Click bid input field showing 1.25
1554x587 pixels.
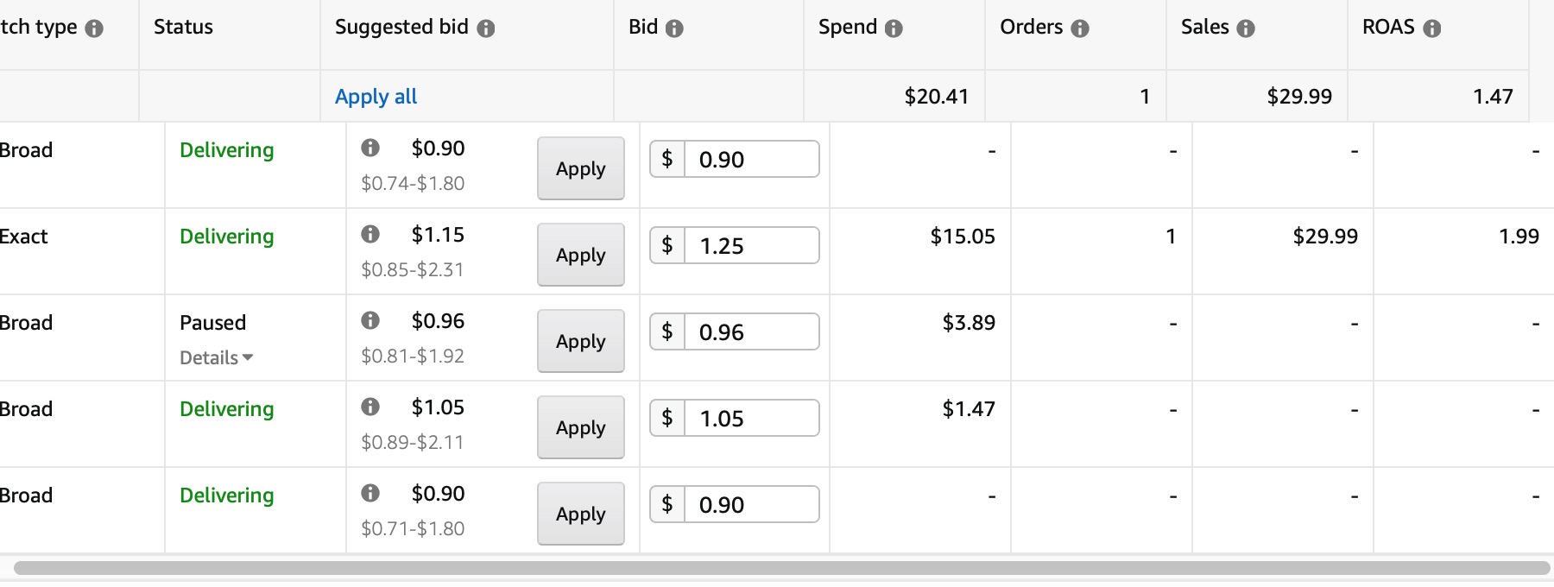(752, 245)
